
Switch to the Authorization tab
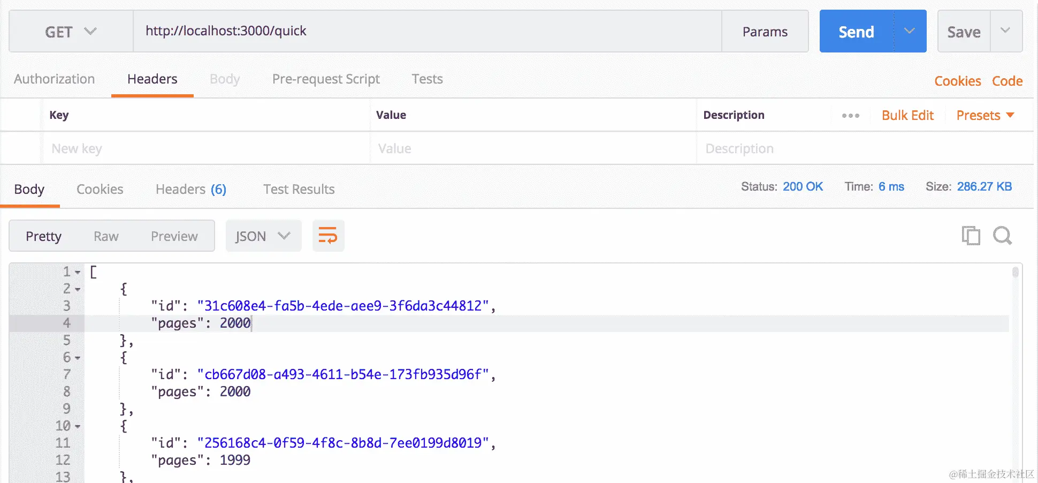click(x=55, y=79)
